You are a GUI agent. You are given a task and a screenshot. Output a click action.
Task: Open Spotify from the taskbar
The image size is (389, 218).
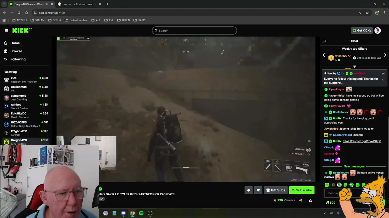point(141,213)
